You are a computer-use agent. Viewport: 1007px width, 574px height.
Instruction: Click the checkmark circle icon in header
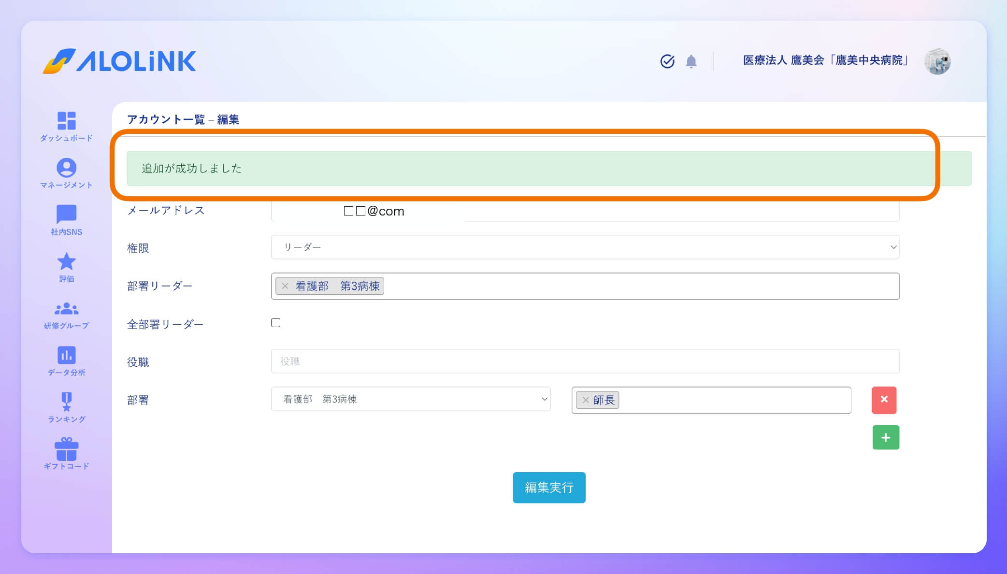click(x=667, y=61)
